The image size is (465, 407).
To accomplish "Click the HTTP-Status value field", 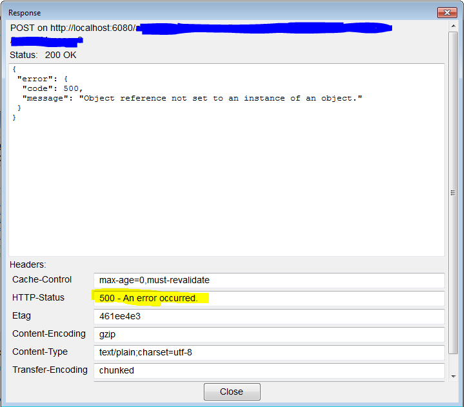I will (x=269, y=298).
